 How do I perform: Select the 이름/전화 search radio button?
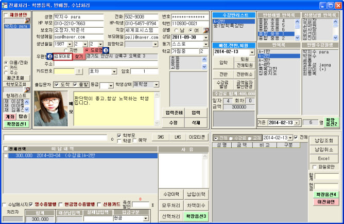tap(6, 63)
